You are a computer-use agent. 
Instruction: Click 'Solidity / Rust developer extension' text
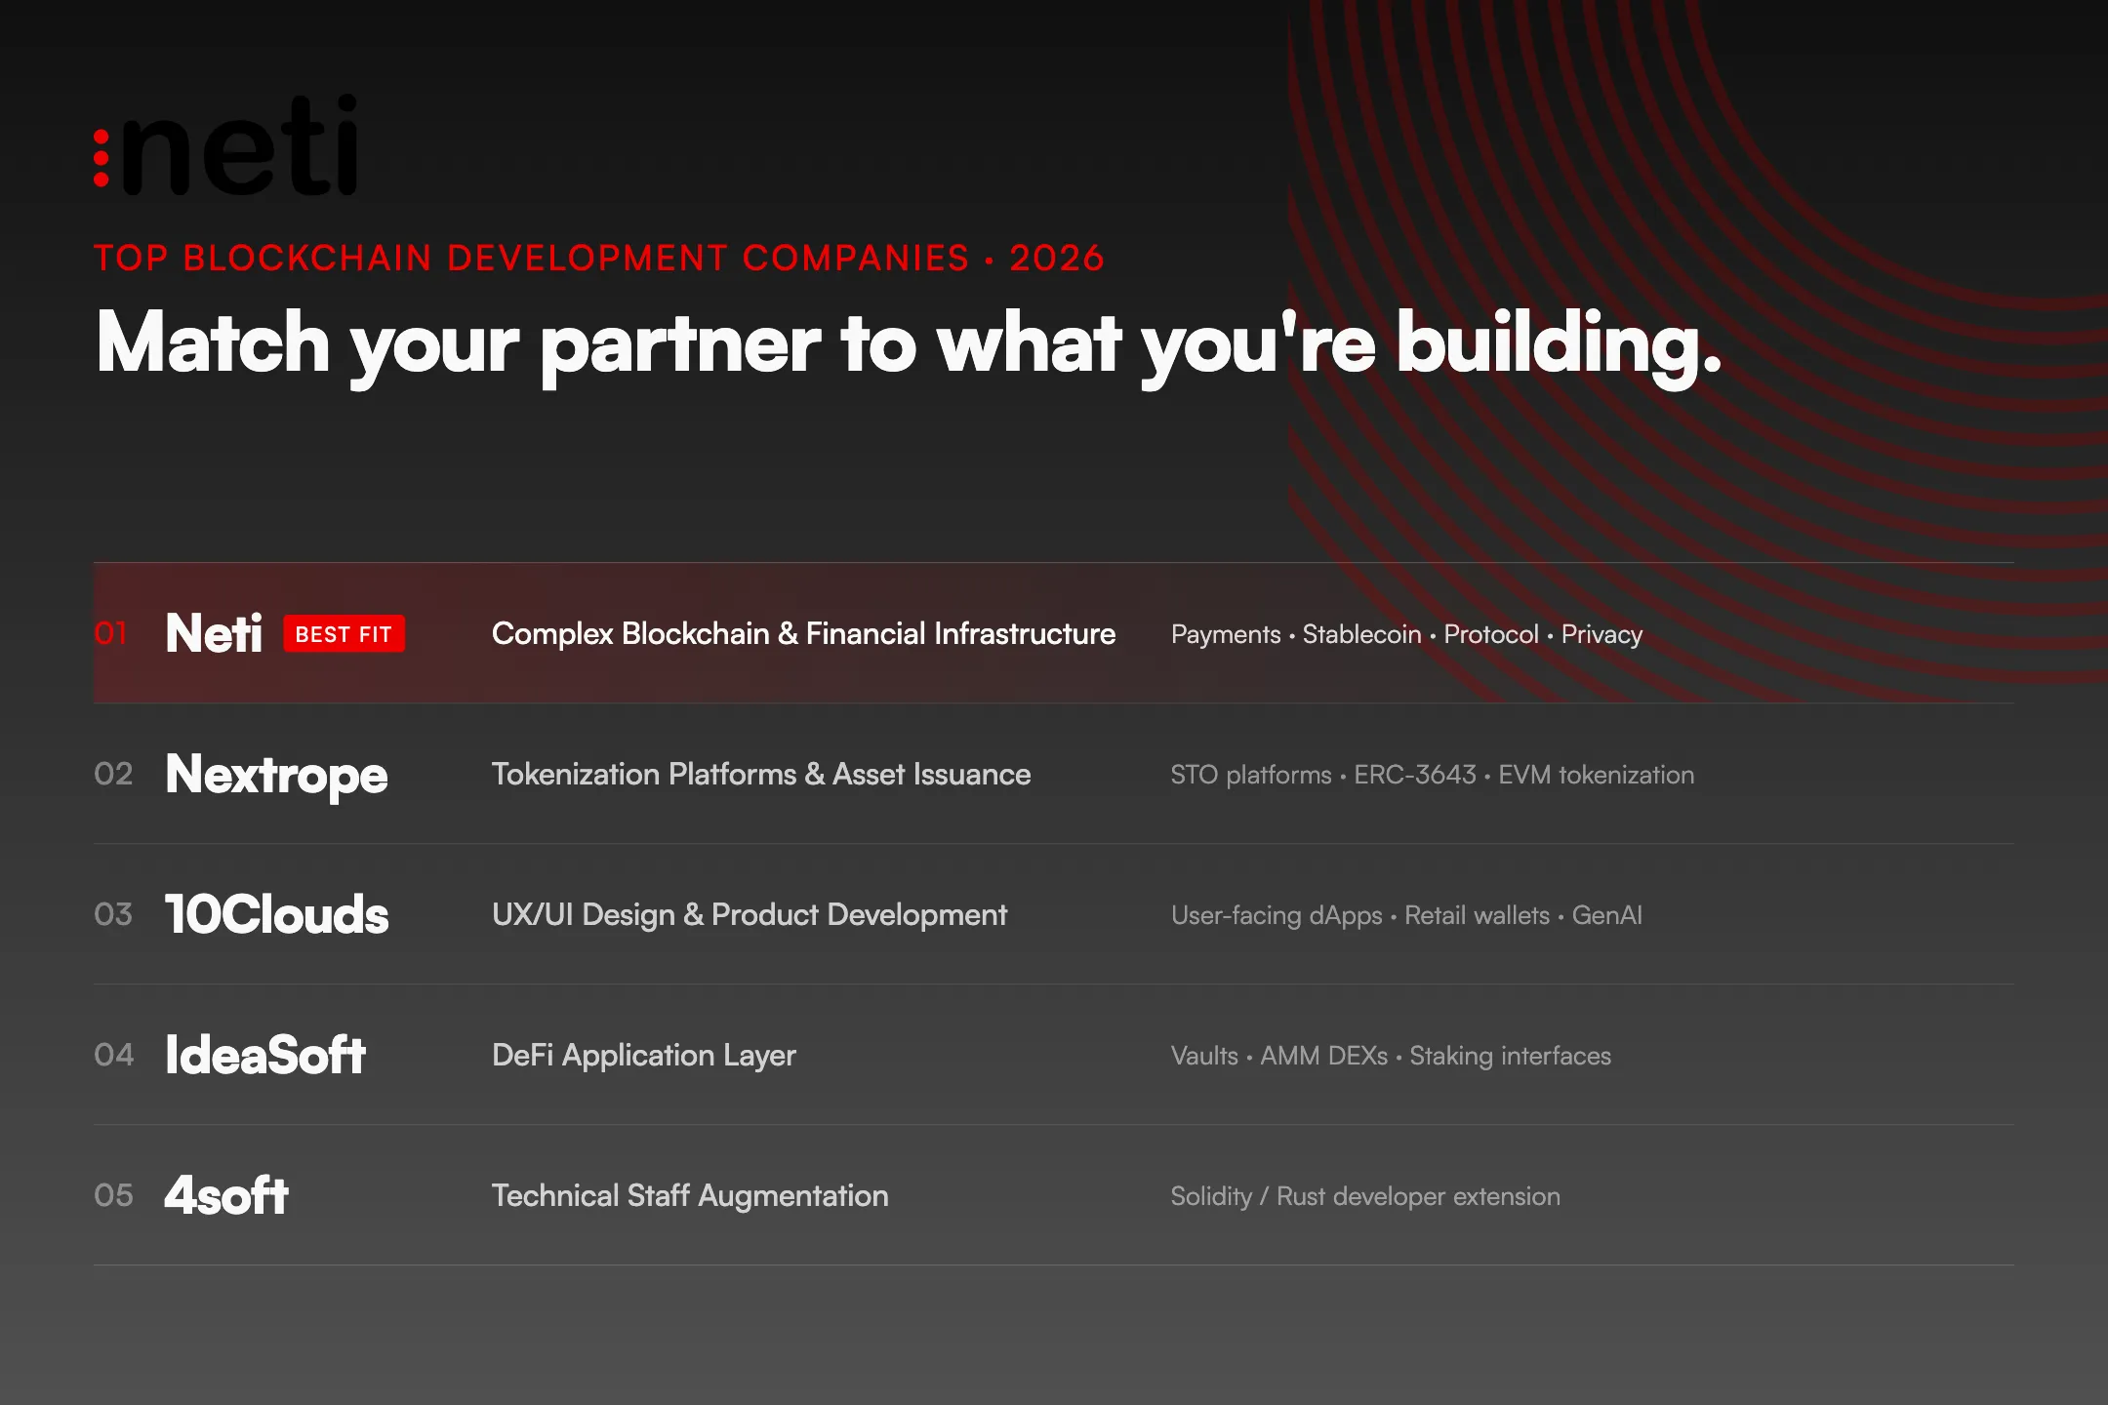(x=1365, y=1197)
